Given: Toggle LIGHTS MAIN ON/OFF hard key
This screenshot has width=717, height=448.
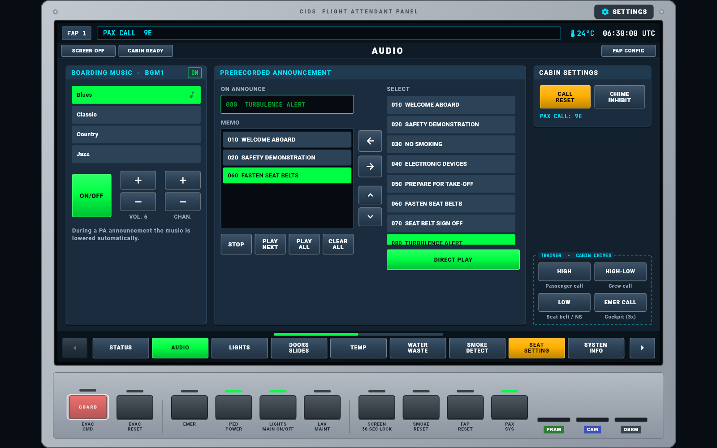Looking at the screenshot, I should click(278, 407).
